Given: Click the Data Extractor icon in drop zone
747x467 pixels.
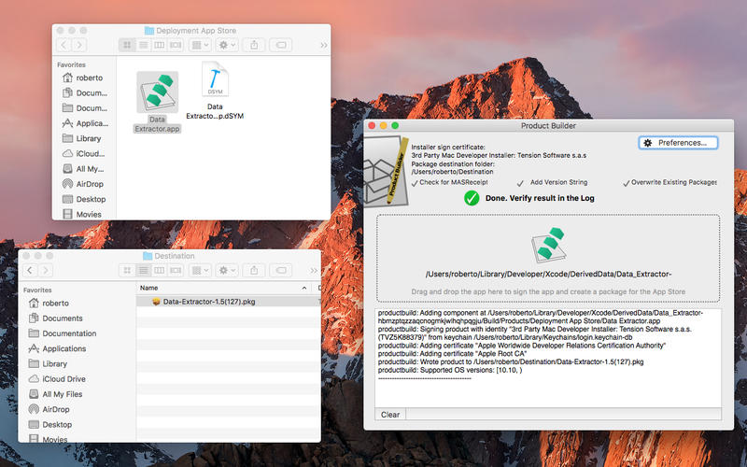Looking at the screenshot, I should (548, 246).
